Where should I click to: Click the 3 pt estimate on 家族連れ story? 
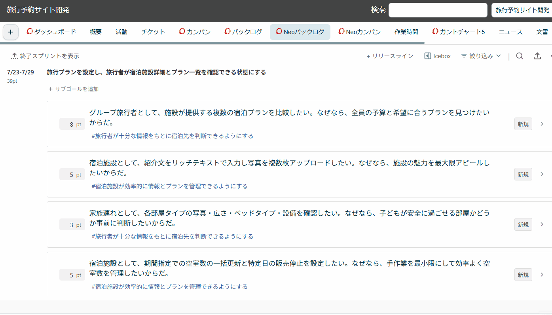pos(72,225)
